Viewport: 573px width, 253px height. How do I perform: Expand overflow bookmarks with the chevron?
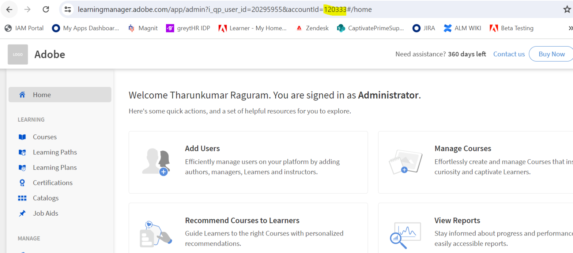(x=570, y=28)
